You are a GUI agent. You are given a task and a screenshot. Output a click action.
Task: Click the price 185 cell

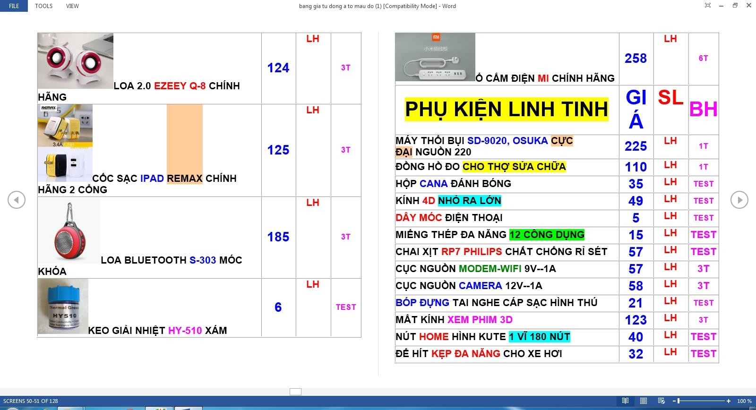278,237
